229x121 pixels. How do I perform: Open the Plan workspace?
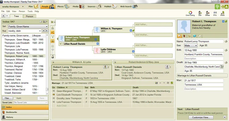[x=34, y=7]
